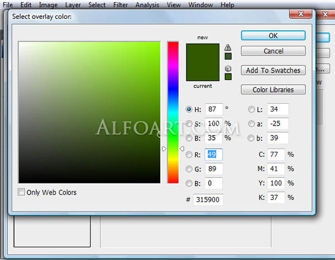This screenshot has height=260, width=335.
Task: Click the blue field showing 0
Action: 214,183
